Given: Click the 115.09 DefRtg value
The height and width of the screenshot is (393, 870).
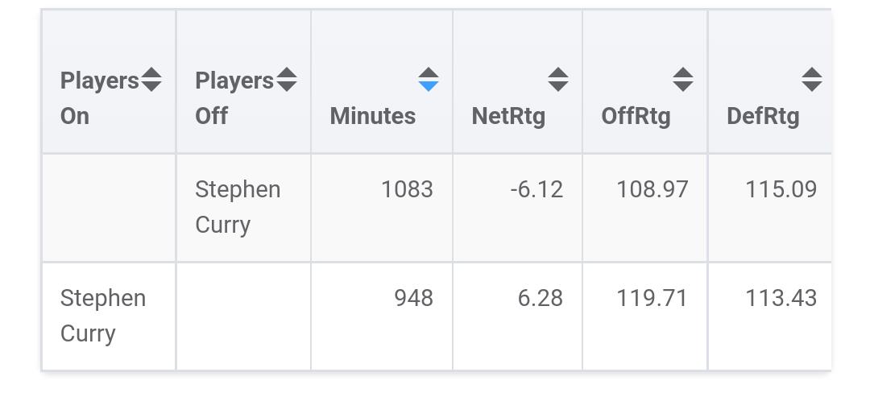Looking at the screenshot, I should tap(781, 190).
